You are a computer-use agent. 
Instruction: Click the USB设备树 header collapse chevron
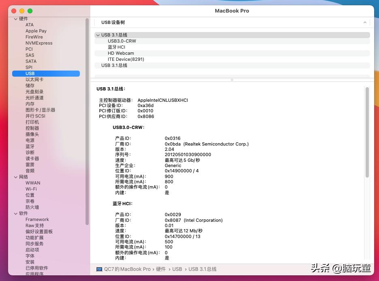click(365, 23)
